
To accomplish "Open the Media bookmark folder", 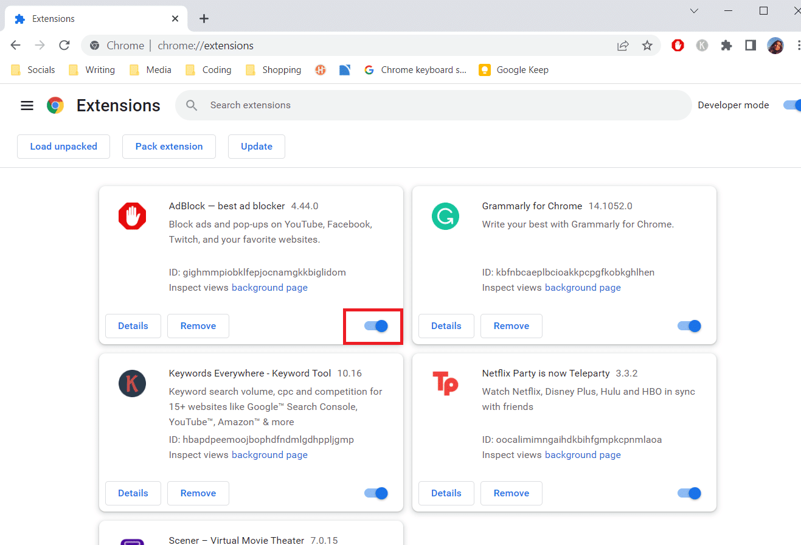I will tap(150, 70).
